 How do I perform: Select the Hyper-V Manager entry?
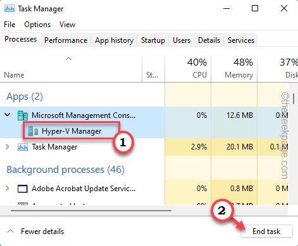point(71,131)
